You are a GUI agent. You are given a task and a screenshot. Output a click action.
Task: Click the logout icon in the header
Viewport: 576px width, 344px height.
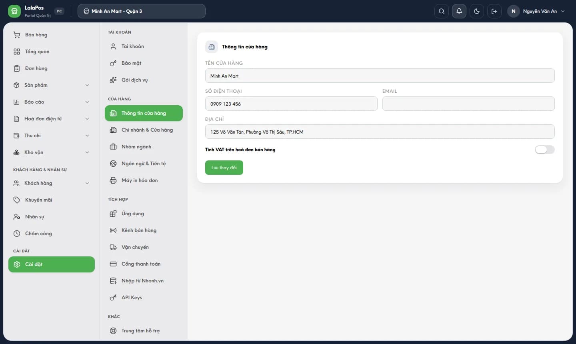click(494, 11)
